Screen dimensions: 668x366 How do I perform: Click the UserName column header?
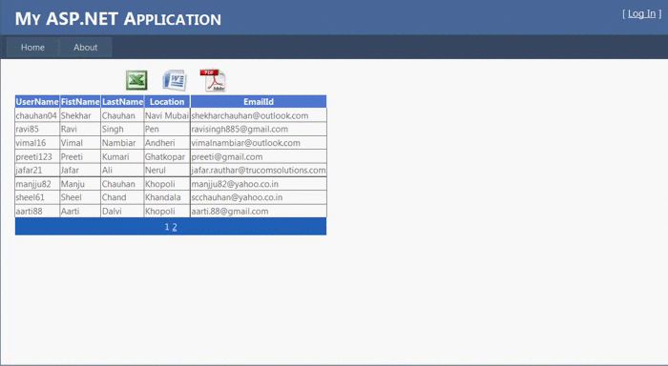37,102
